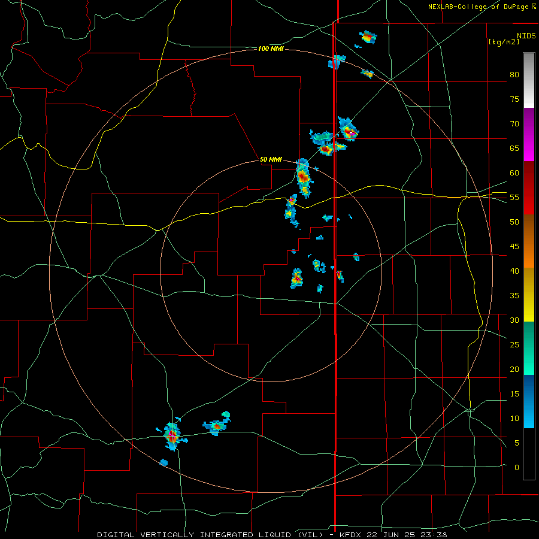Click the 30 value on the scale
Screen dimensions: 539x539
point(514,320)
